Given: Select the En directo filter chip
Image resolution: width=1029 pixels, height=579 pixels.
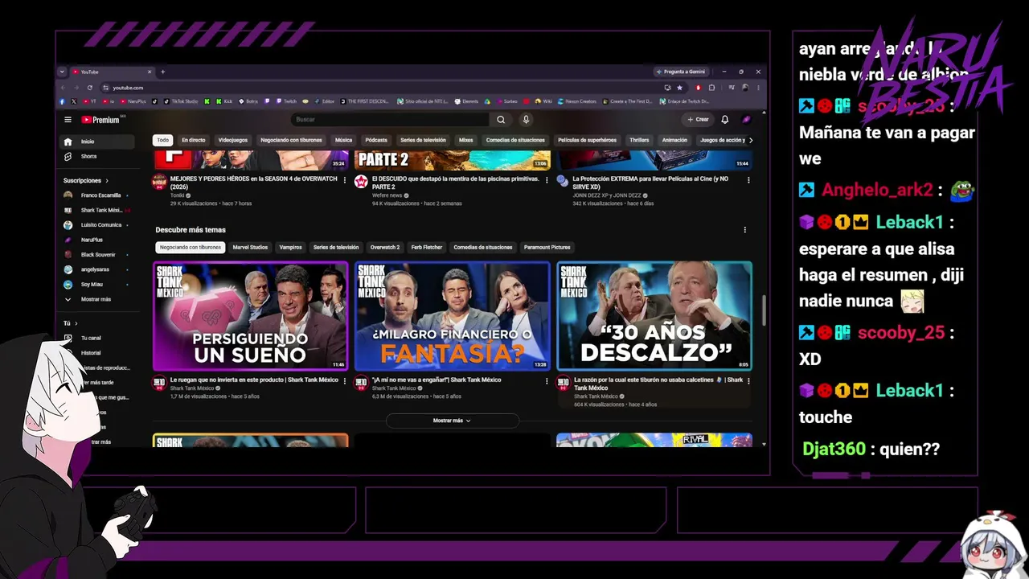Looking at the screenshot, I should click(193, 140).
